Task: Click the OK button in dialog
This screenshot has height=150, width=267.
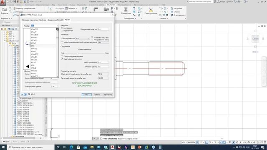Action: (86, 95)
